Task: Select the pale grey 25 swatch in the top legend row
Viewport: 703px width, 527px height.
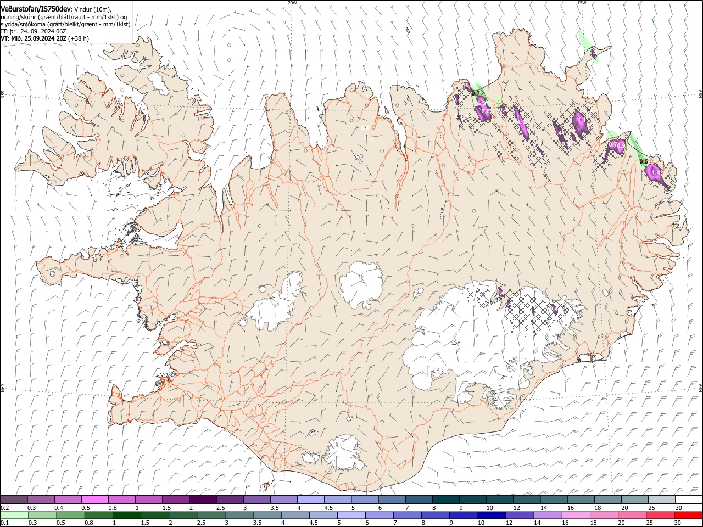Action: pyautogui.click(x=662, y=500)
